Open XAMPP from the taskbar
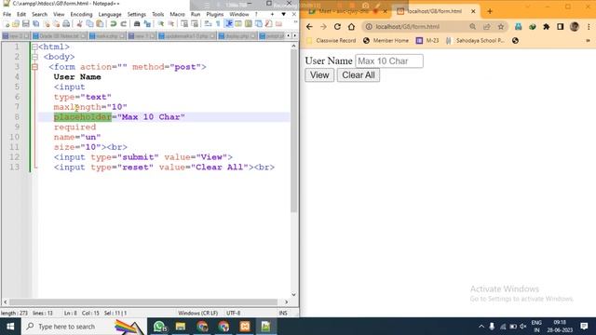 (245, 327)
